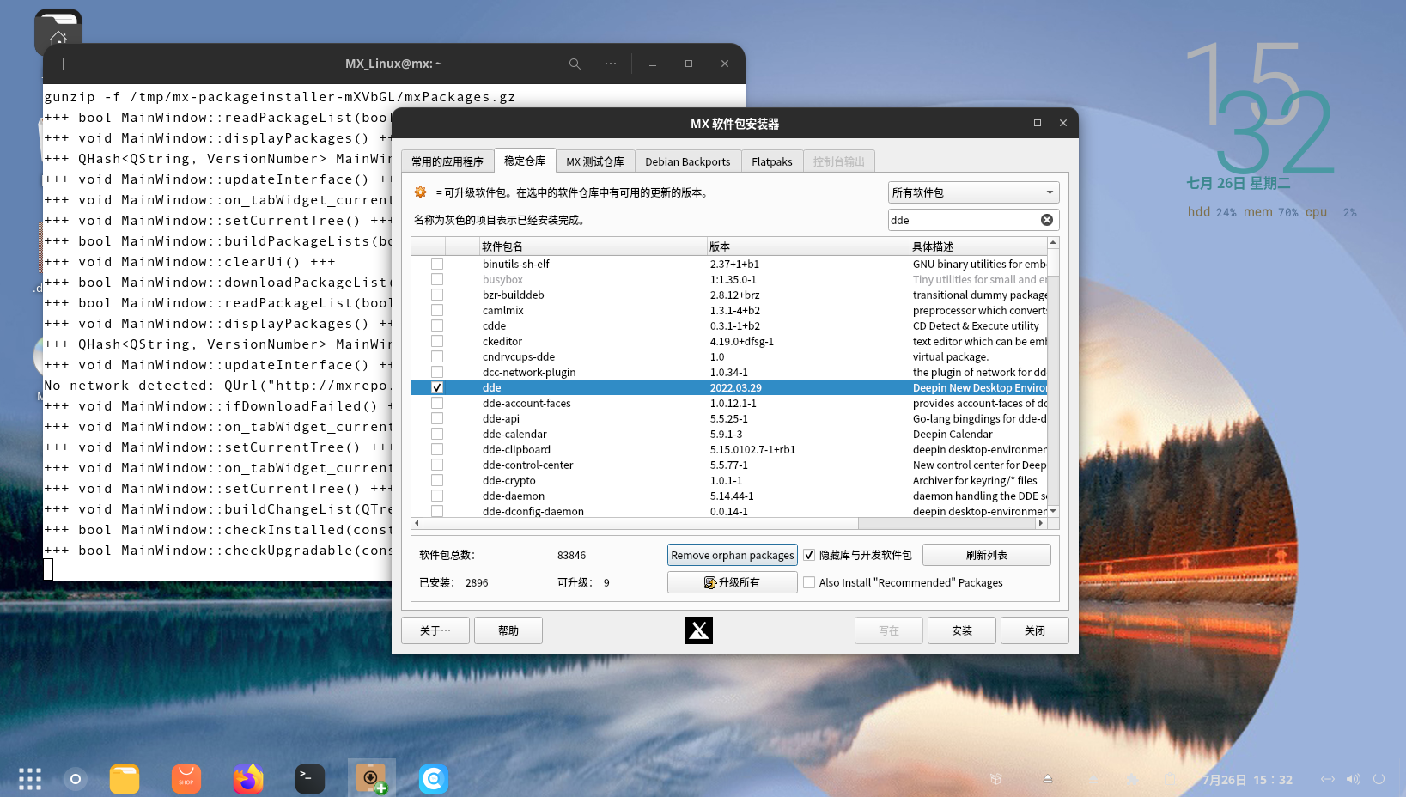Launch the file manager from dock
Screen dimensions: 1406x797
coord(125,779)
